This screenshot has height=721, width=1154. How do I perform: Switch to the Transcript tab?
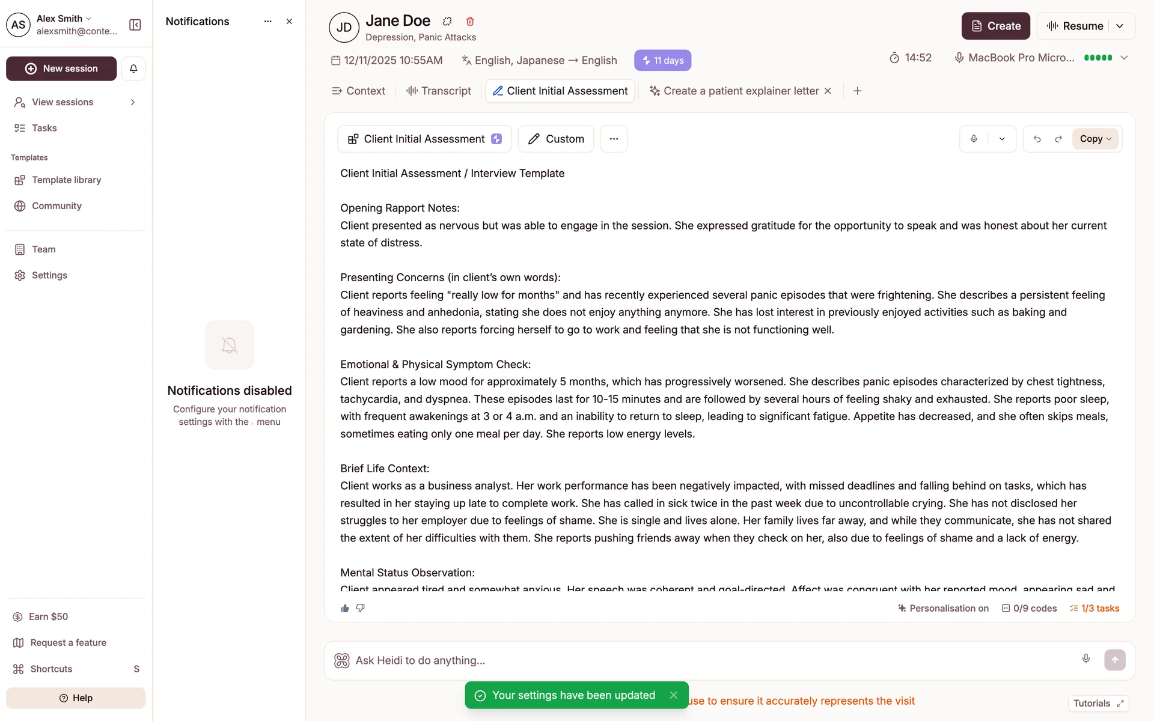click(439, 91)
